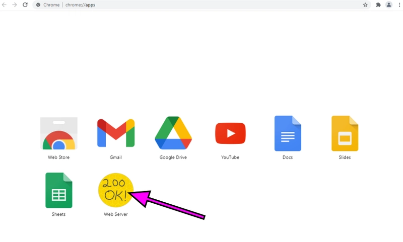Click the Gmail label text
This screenshot has height=242, width=403.
[x=116, y=157]
